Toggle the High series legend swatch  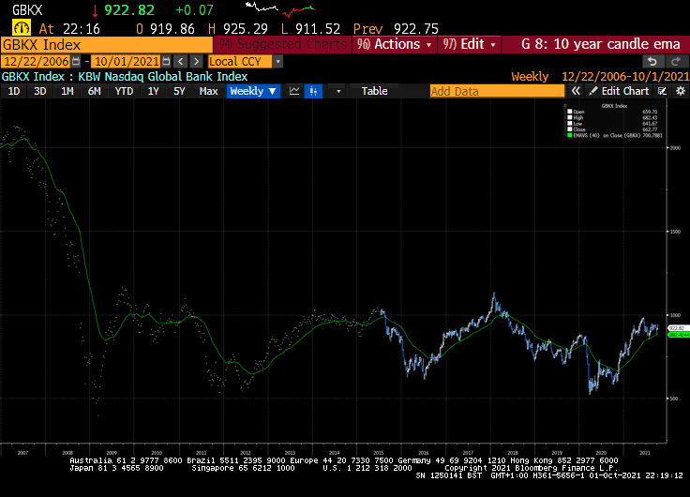570,117
